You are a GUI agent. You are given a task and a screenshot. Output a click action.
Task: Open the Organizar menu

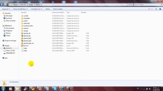[6, 9]
